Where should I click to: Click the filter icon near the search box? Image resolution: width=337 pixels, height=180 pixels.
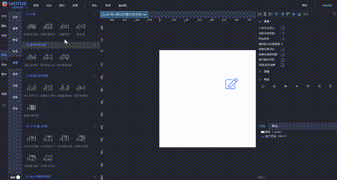334,14
